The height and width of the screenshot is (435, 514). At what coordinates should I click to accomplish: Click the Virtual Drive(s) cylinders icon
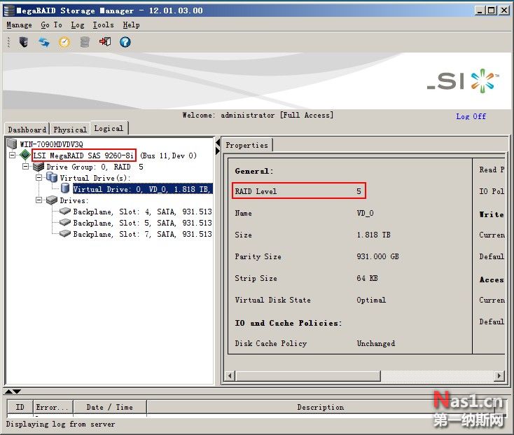[x=52, y=178]
